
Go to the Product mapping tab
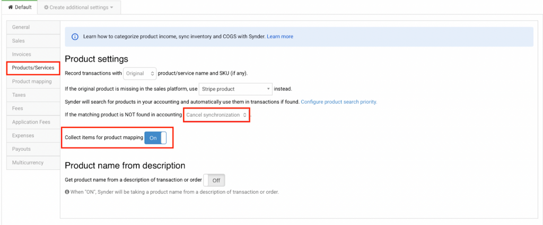32,82
